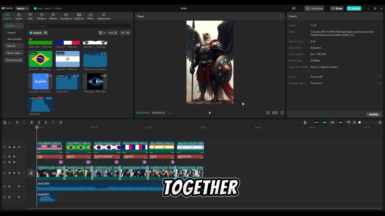Switch to the Transitions tab

(66, 16)
